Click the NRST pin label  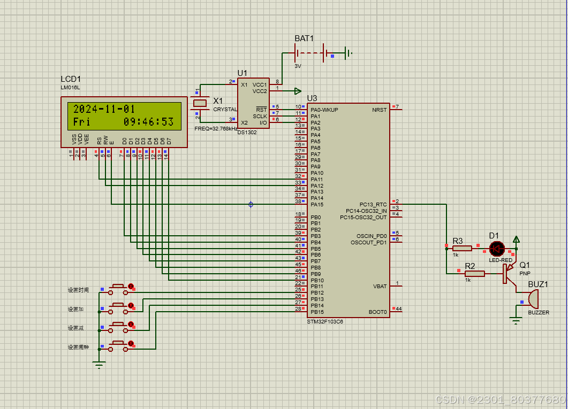[379, 110]
